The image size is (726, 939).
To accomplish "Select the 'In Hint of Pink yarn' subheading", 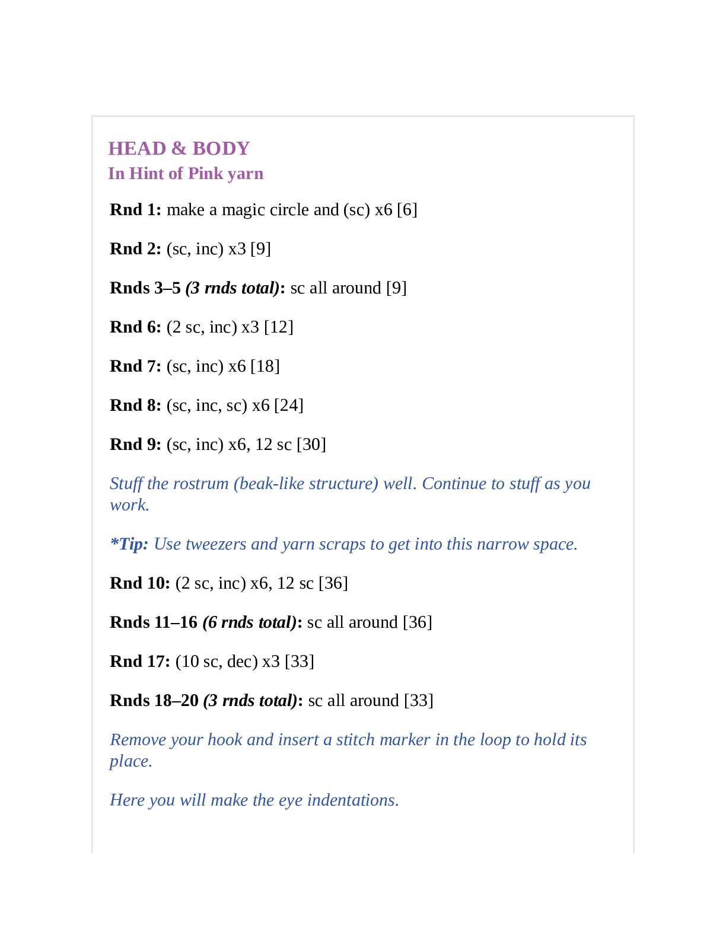I will point(186,174).
